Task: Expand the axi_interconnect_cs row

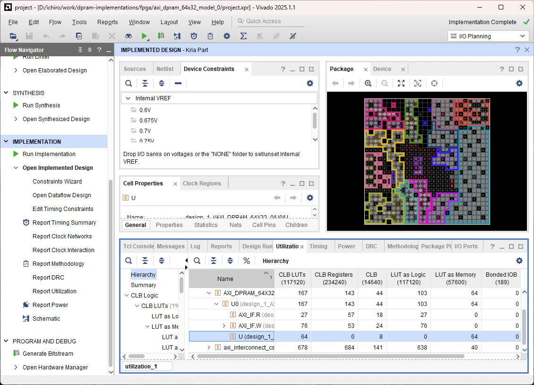Action: (x=209, y=348)
